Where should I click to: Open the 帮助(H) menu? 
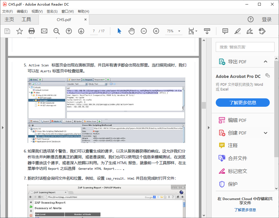[x=83, y=11]
